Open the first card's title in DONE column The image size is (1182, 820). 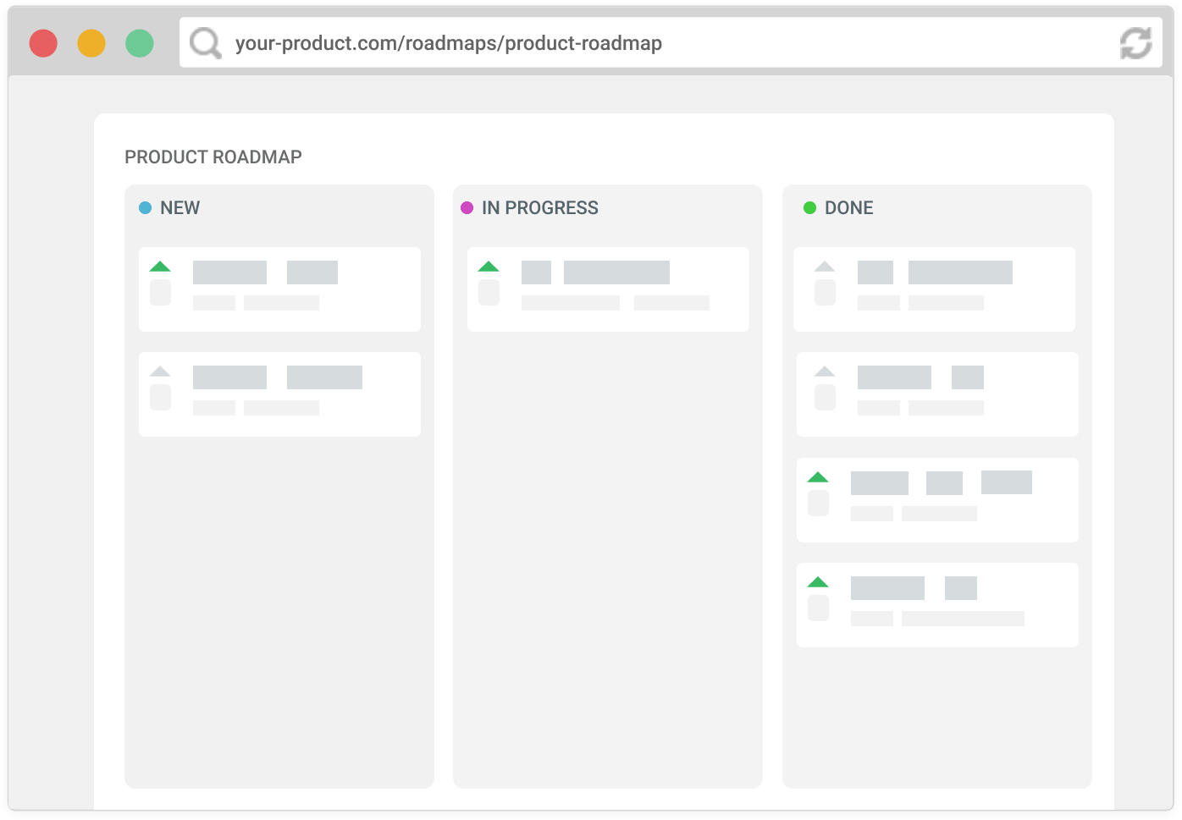(x=935, y=272)
